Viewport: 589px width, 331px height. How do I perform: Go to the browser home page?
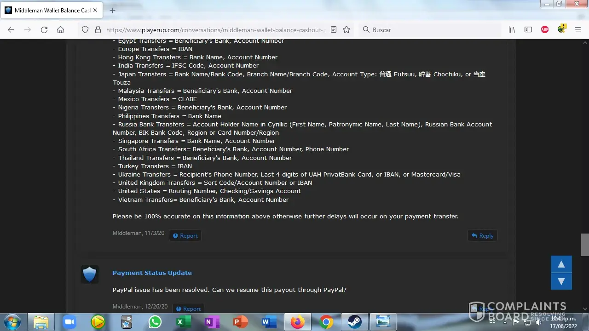tap(60, 29)
